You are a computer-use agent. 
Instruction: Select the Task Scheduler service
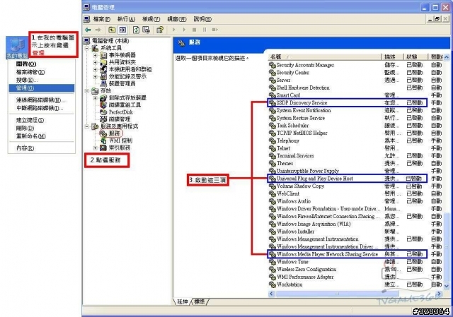[x=355, y=126]
